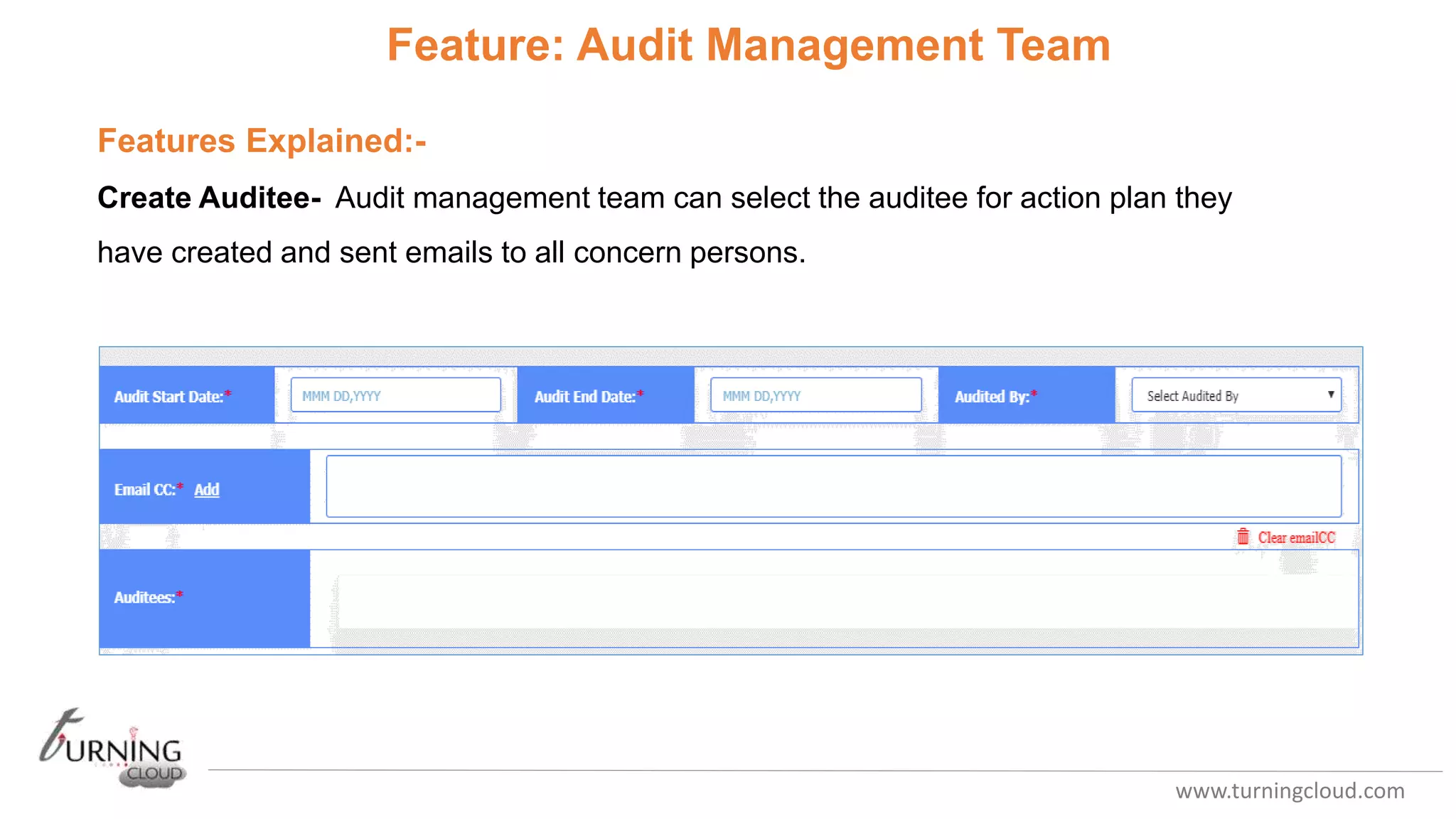Screen dimensions: 1456x819
Task: Click the Feature: Audit Management Team title
Action: click(x=749, y=45)
